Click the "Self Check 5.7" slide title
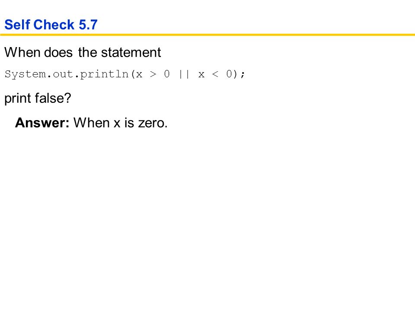 pos(51,25)
